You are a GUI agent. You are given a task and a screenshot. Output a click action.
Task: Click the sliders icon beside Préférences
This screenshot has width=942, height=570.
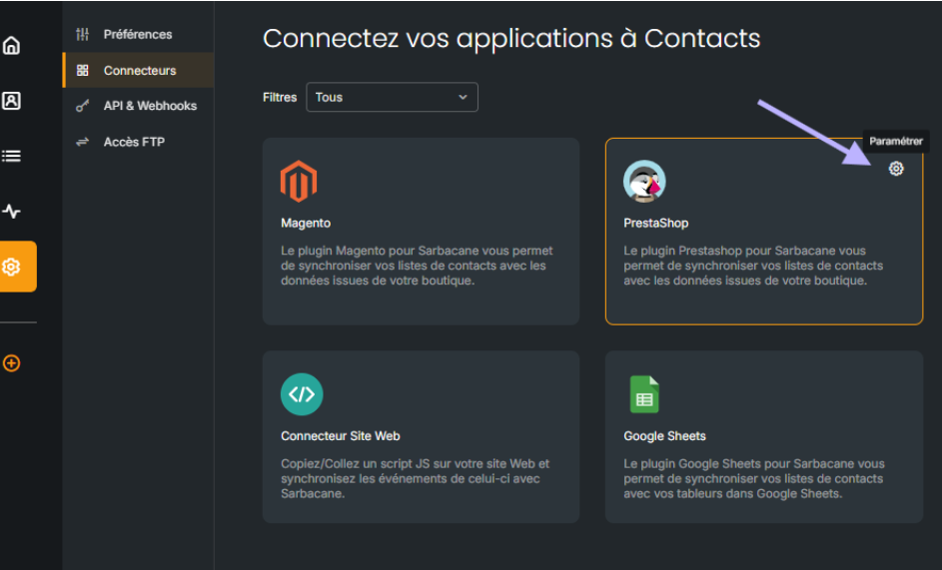click(82, 34)
